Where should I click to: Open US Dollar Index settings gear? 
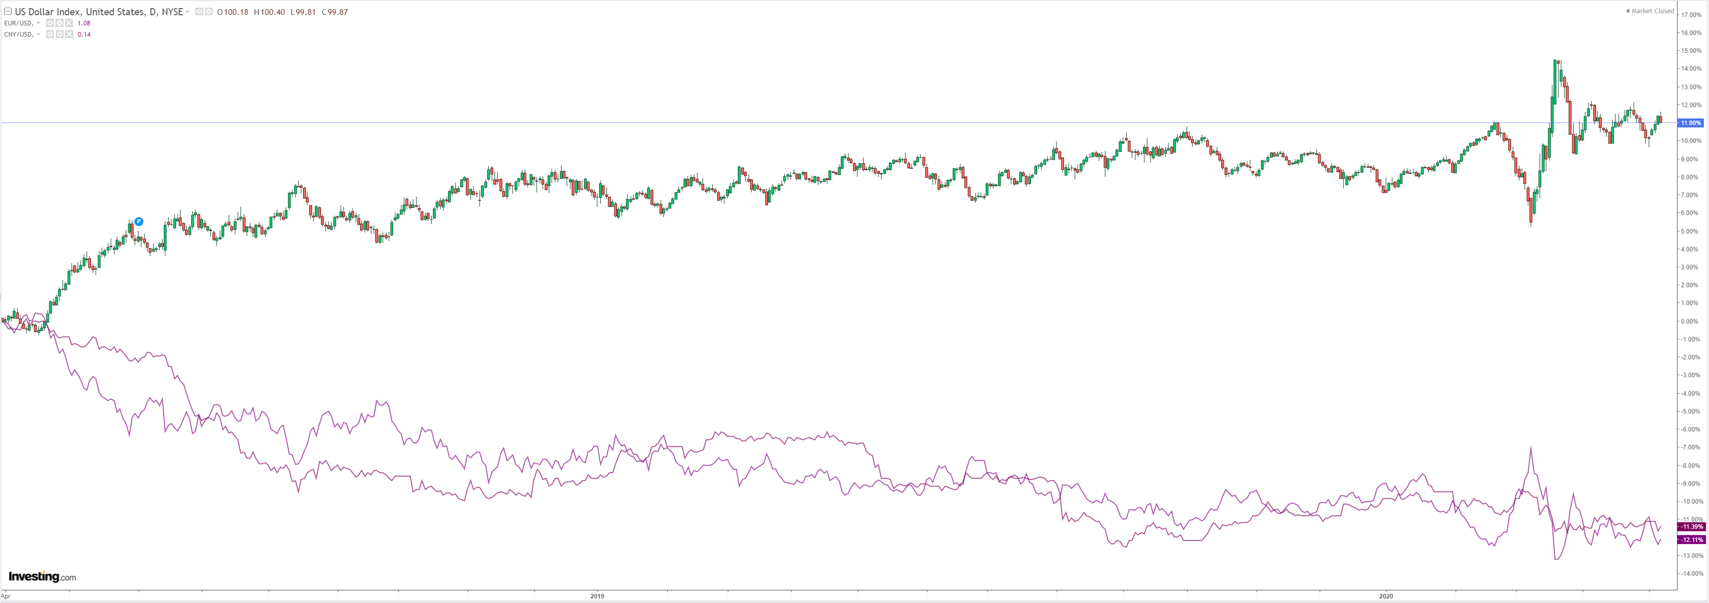[x=209, y=11]
